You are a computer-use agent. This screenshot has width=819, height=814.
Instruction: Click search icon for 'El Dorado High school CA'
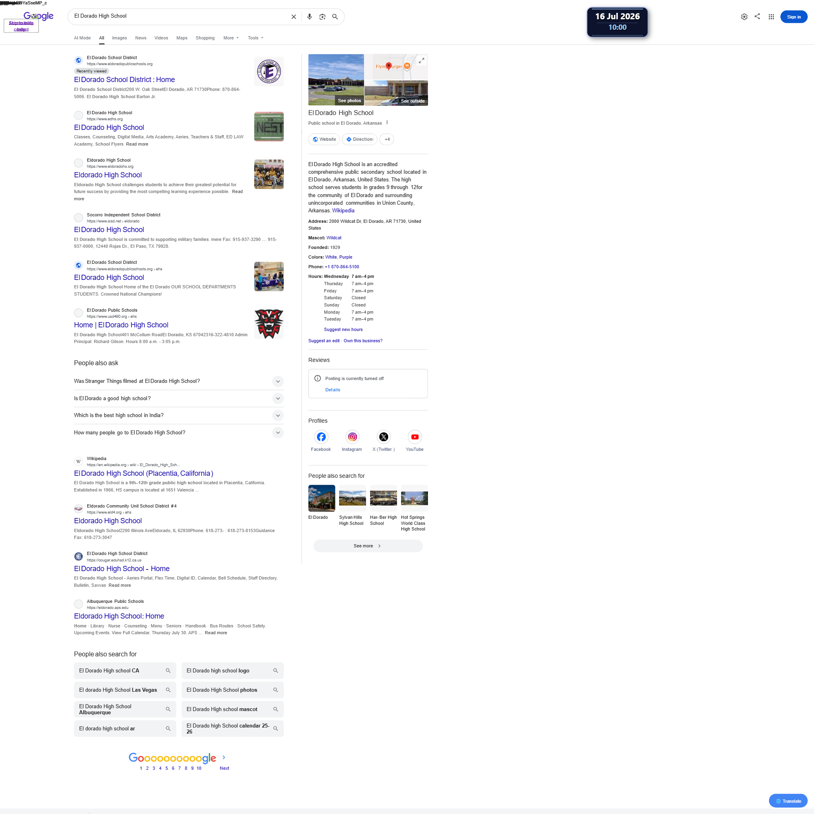[169, 674]
